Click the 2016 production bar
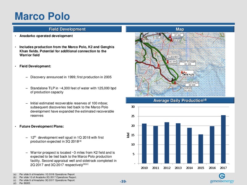The height and width of the screenshot is (185, 247). [212, 145]
